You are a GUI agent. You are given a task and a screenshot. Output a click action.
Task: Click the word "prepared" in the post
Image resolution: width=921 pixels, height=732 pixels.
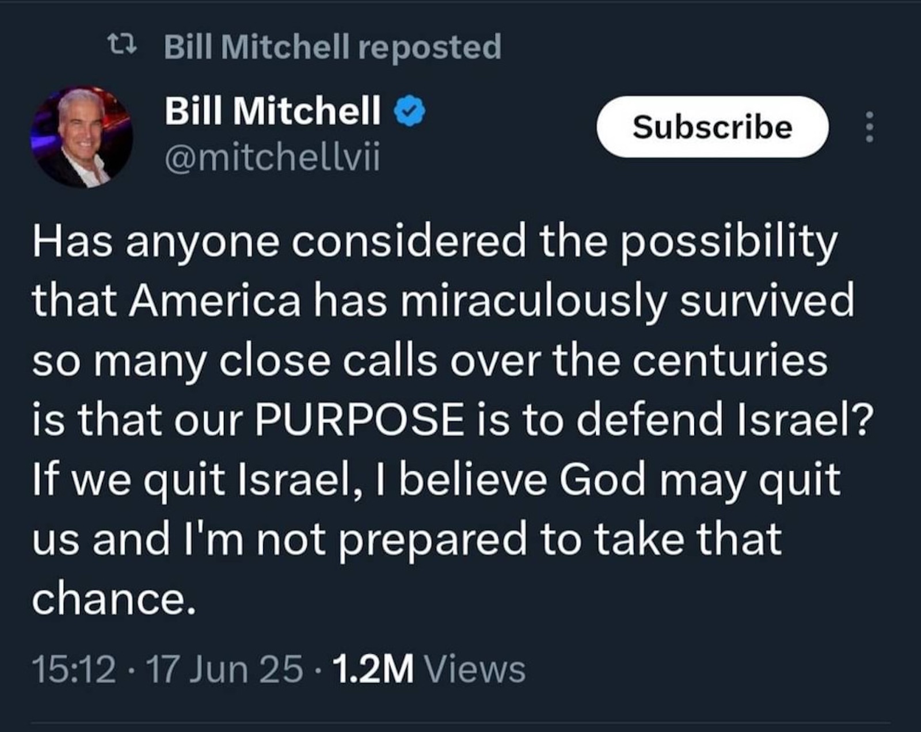click(x=431, y=539)
